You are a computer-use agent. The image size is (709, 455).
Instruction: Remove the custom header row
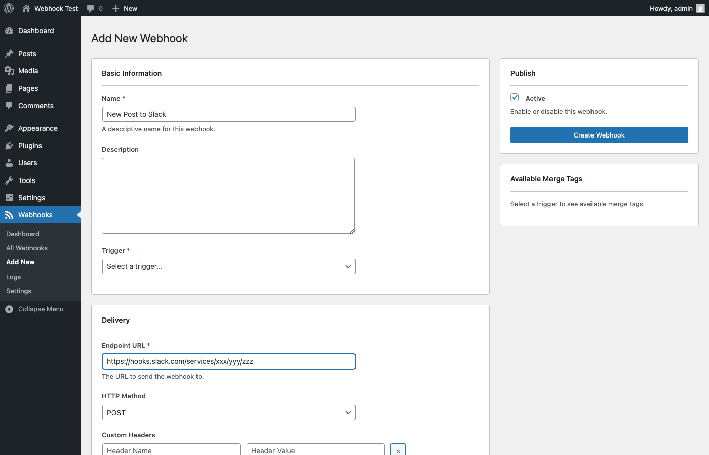[x=398, y=449]
